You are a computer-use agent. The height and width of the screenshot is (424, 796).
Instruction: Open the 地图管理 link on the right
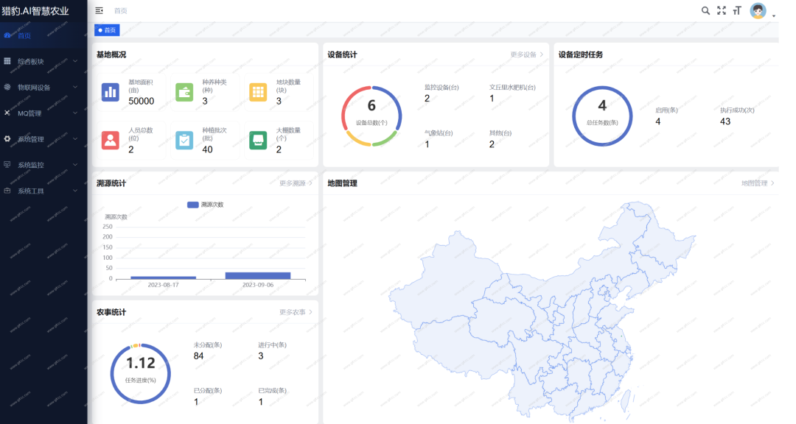tap(758, 183)
